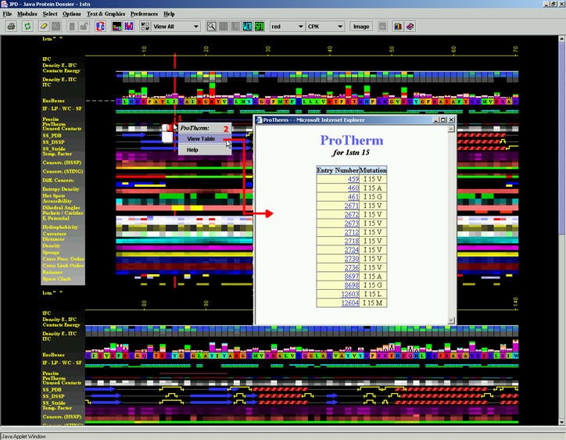Open ProTherm entry 8697 link

tap(351, 276)
